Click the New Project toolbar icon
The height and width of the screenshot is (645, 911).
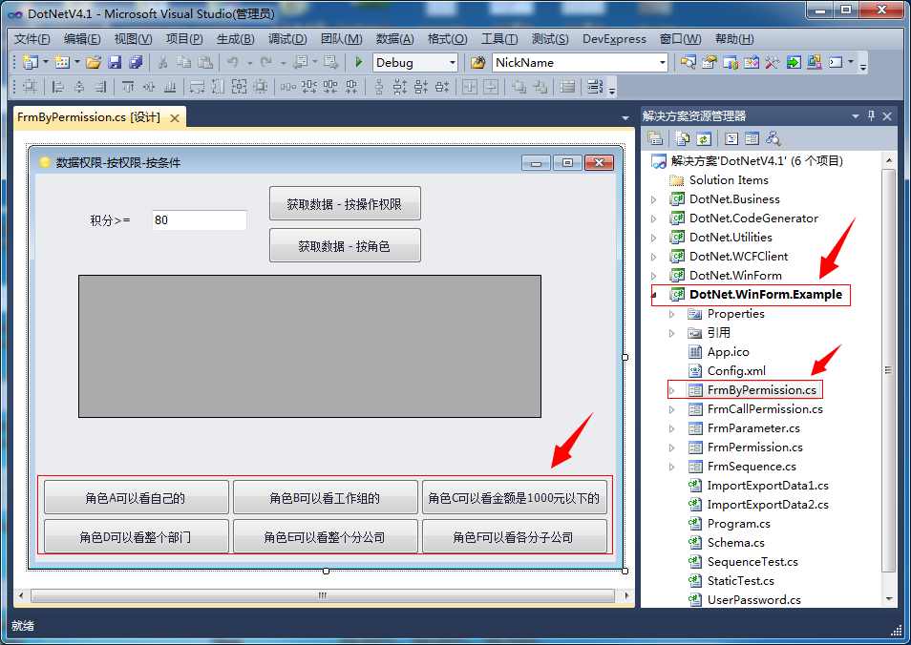[30, 62]
